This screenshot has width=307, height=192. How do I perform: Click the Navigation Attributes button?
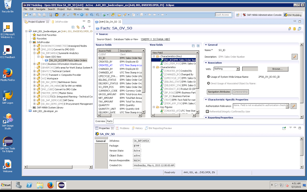(219, 92)
